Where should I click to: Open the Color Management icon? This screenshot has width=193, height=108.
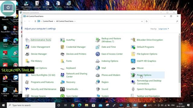pyautogui.click(x=27, y=47)
